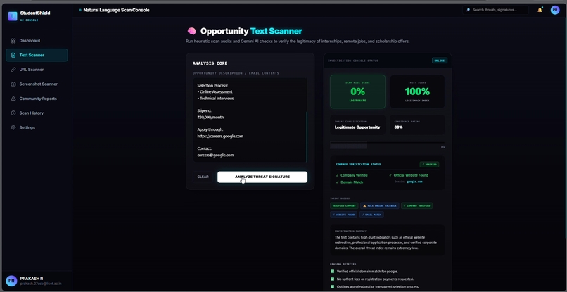Click the PRAKASH R user name
567x292 pixels.
(x=32, y=278)
